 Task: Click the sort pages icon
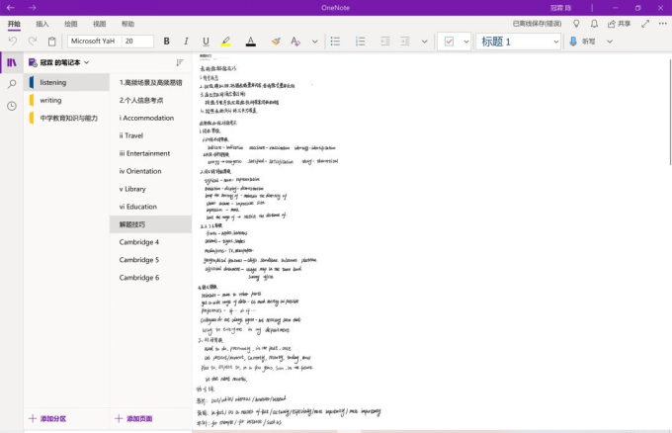[180, 62]
